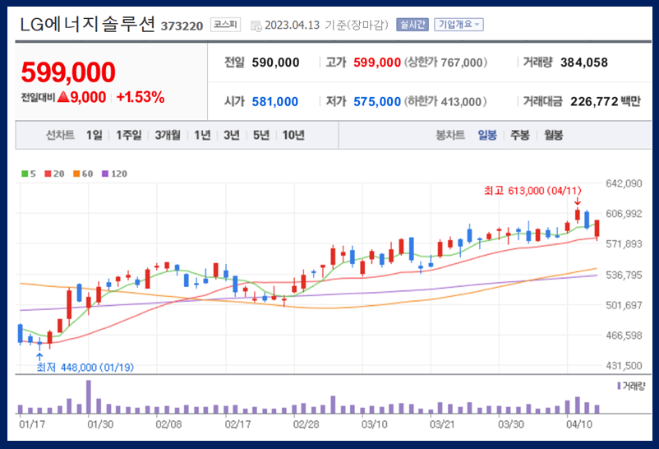The image size is (659, 449).
Task: Click the red up-triangle beside 9,000
Action: pyautogui.click(x=63, y=97)
